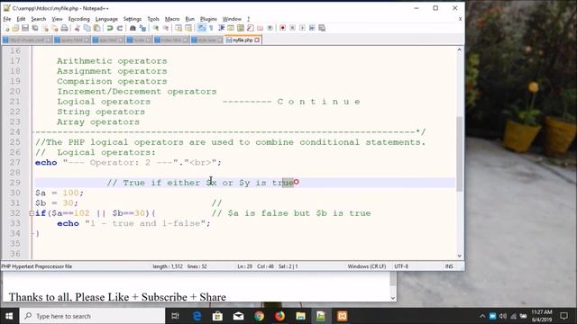Viewport: 577px width, 324px height.
Task: Click the 'Type here to search' taskbar box
Action: pos(92,316)
